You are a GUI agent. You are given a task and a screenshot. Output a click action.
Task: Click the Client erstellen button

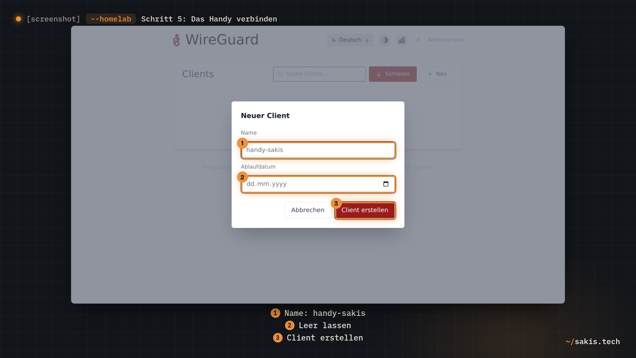coord(365,210)
